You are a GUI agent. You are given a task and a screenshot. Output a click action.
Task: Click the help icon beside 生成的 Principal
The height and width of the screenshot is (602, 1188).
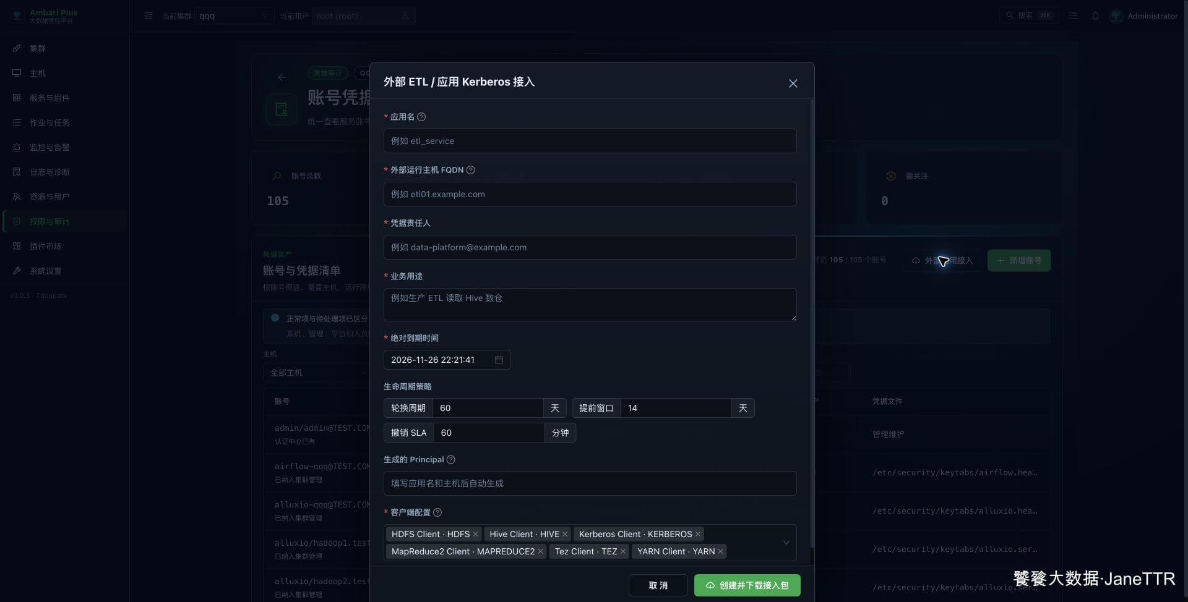coord(450,459)
